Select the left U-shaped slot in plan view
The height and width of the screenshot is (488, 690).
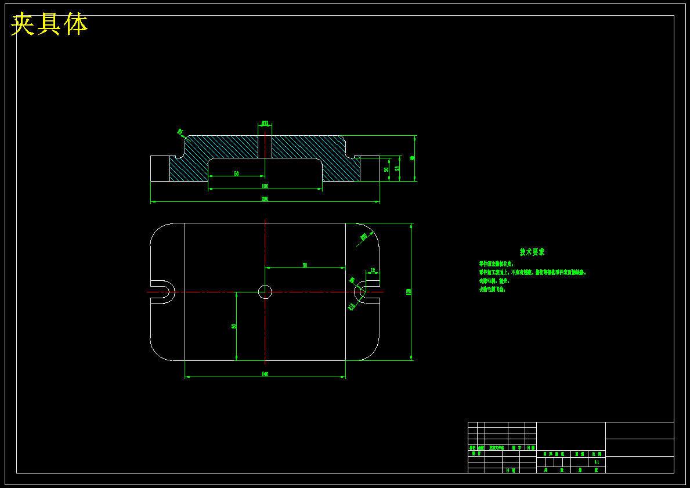tap(162, 292)
